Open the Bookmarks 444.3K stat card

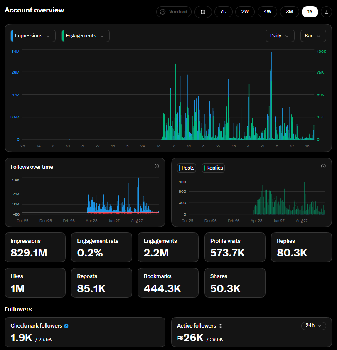click(x=168, y=283)
